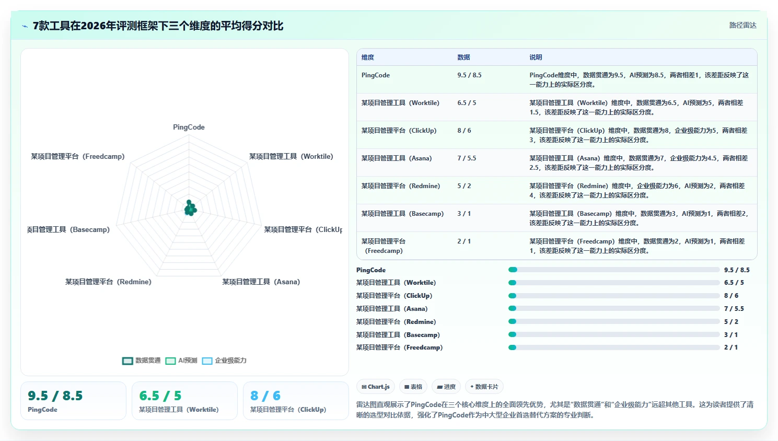Viewport: 778px width, 441px height.
Task: Click the 6.5 / 5 table cell
Action: (x=467, y=103)
